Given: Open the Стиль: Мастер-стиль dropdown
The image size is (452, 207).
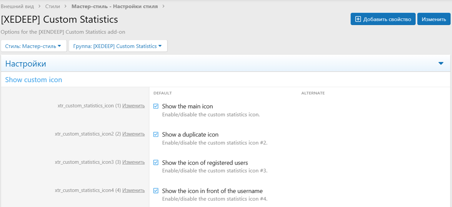Looking at the screenshot, I should point(33,46).
